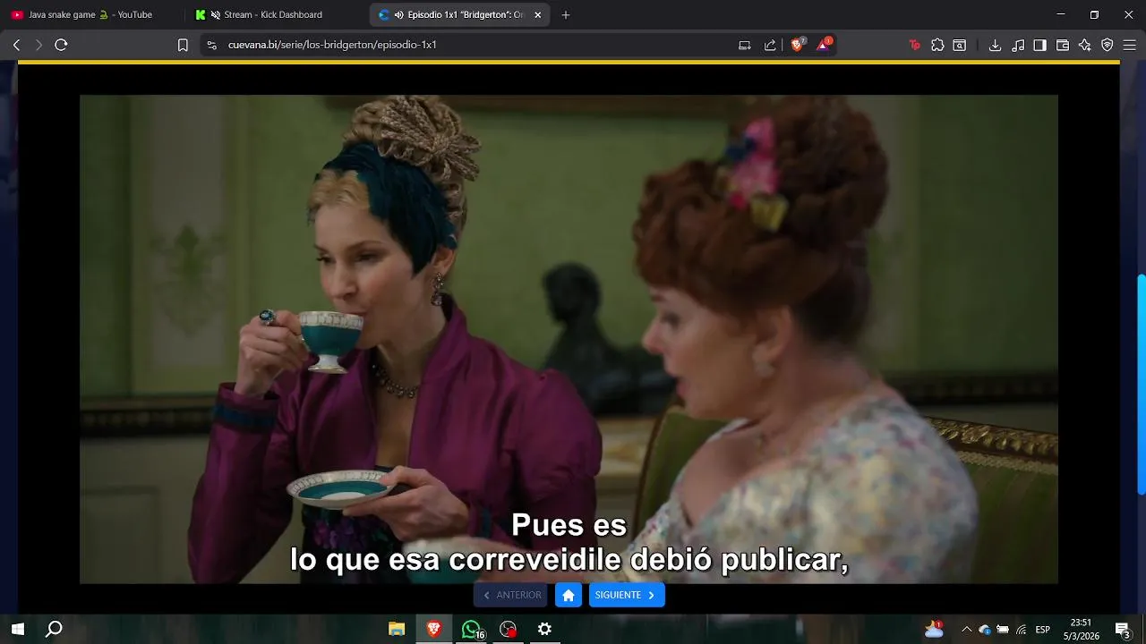Click the battery tray icon
Image resolution: width=1146 pixels, height=644 pixels.
point(1003,630)
